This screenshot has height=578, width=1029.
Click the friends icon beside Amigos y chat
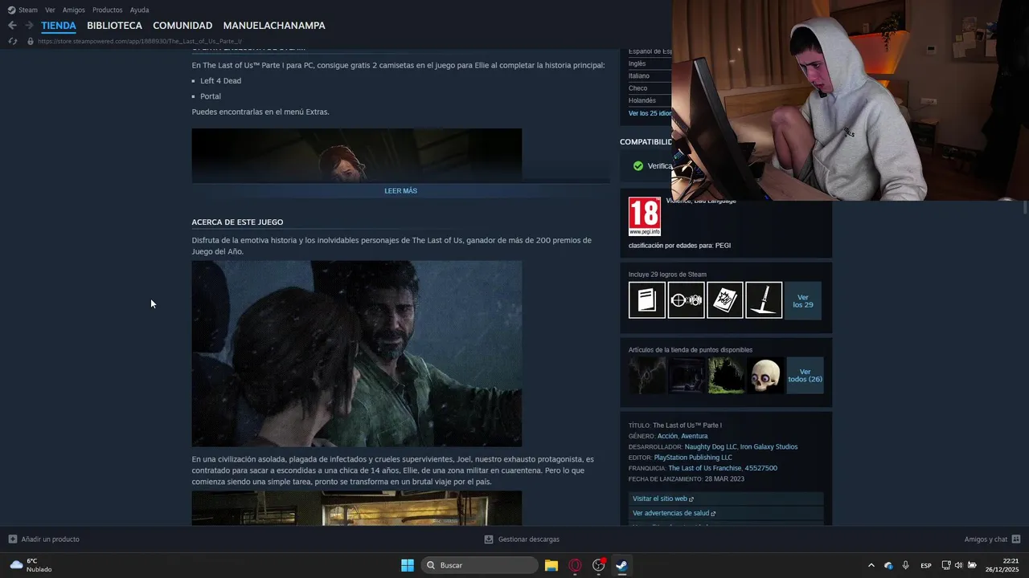(x=1016, y=539)
